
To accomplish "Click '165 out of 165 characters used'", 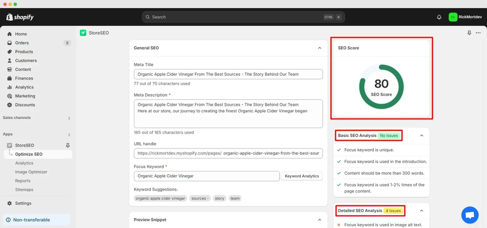I will point(164,133).
